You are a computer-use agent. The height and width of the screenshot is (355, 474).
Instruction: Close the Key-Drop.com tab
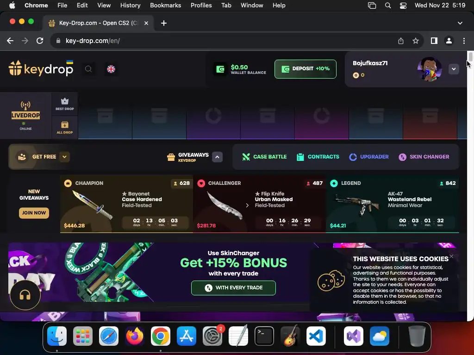[x=146, y=23]
